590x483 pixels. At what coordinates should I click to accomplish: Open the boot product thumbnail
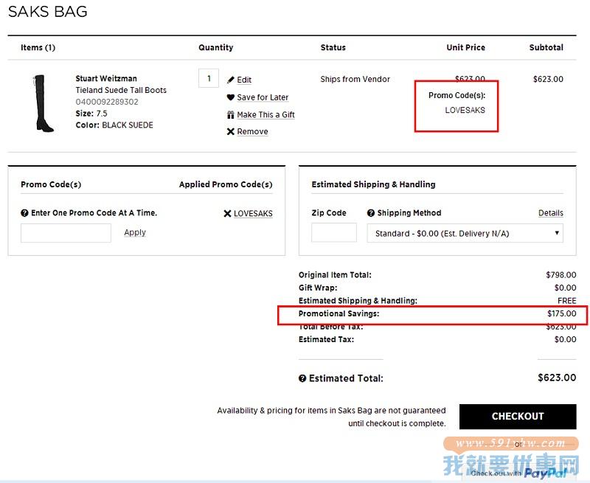(44, 103)
